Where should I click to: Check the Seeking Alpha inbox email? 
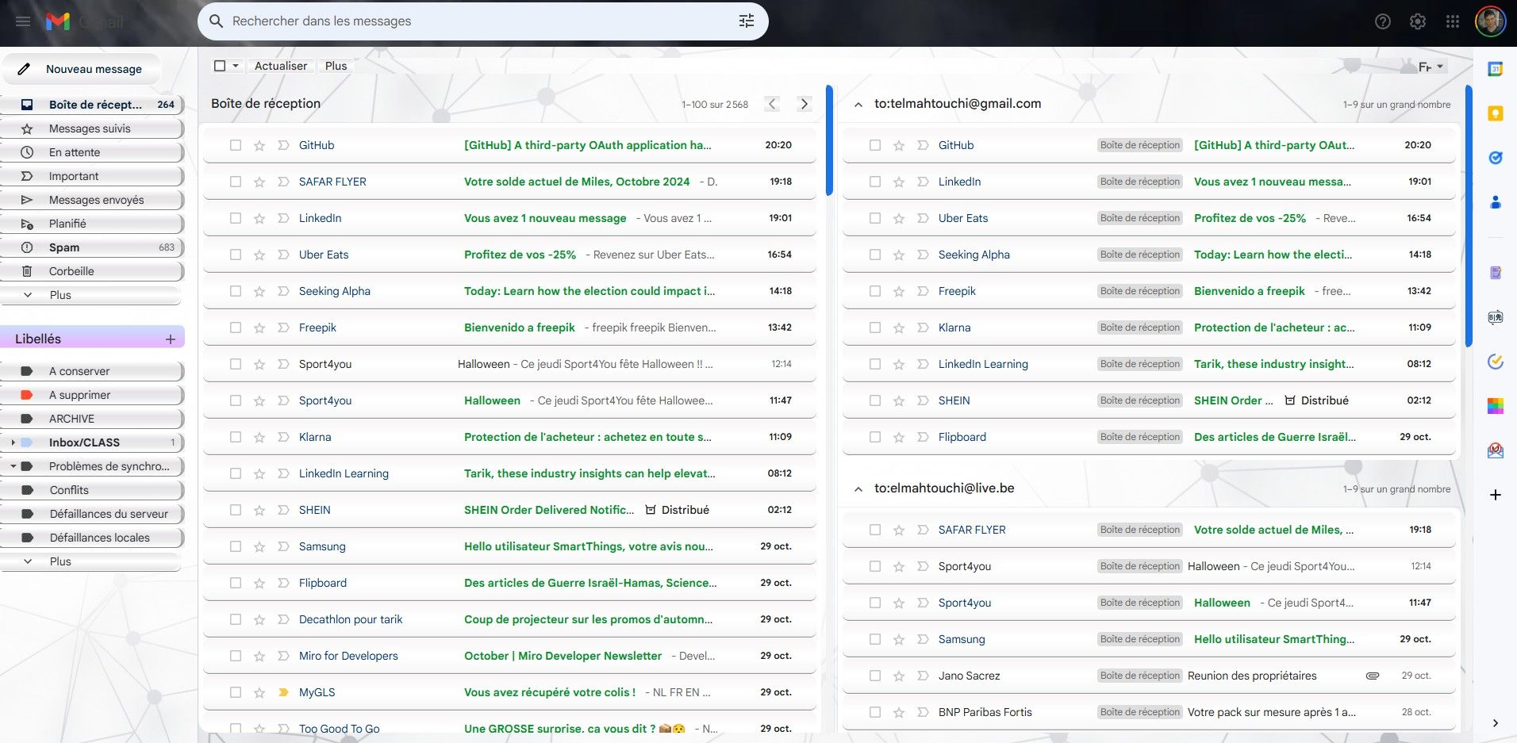point(236,291)
